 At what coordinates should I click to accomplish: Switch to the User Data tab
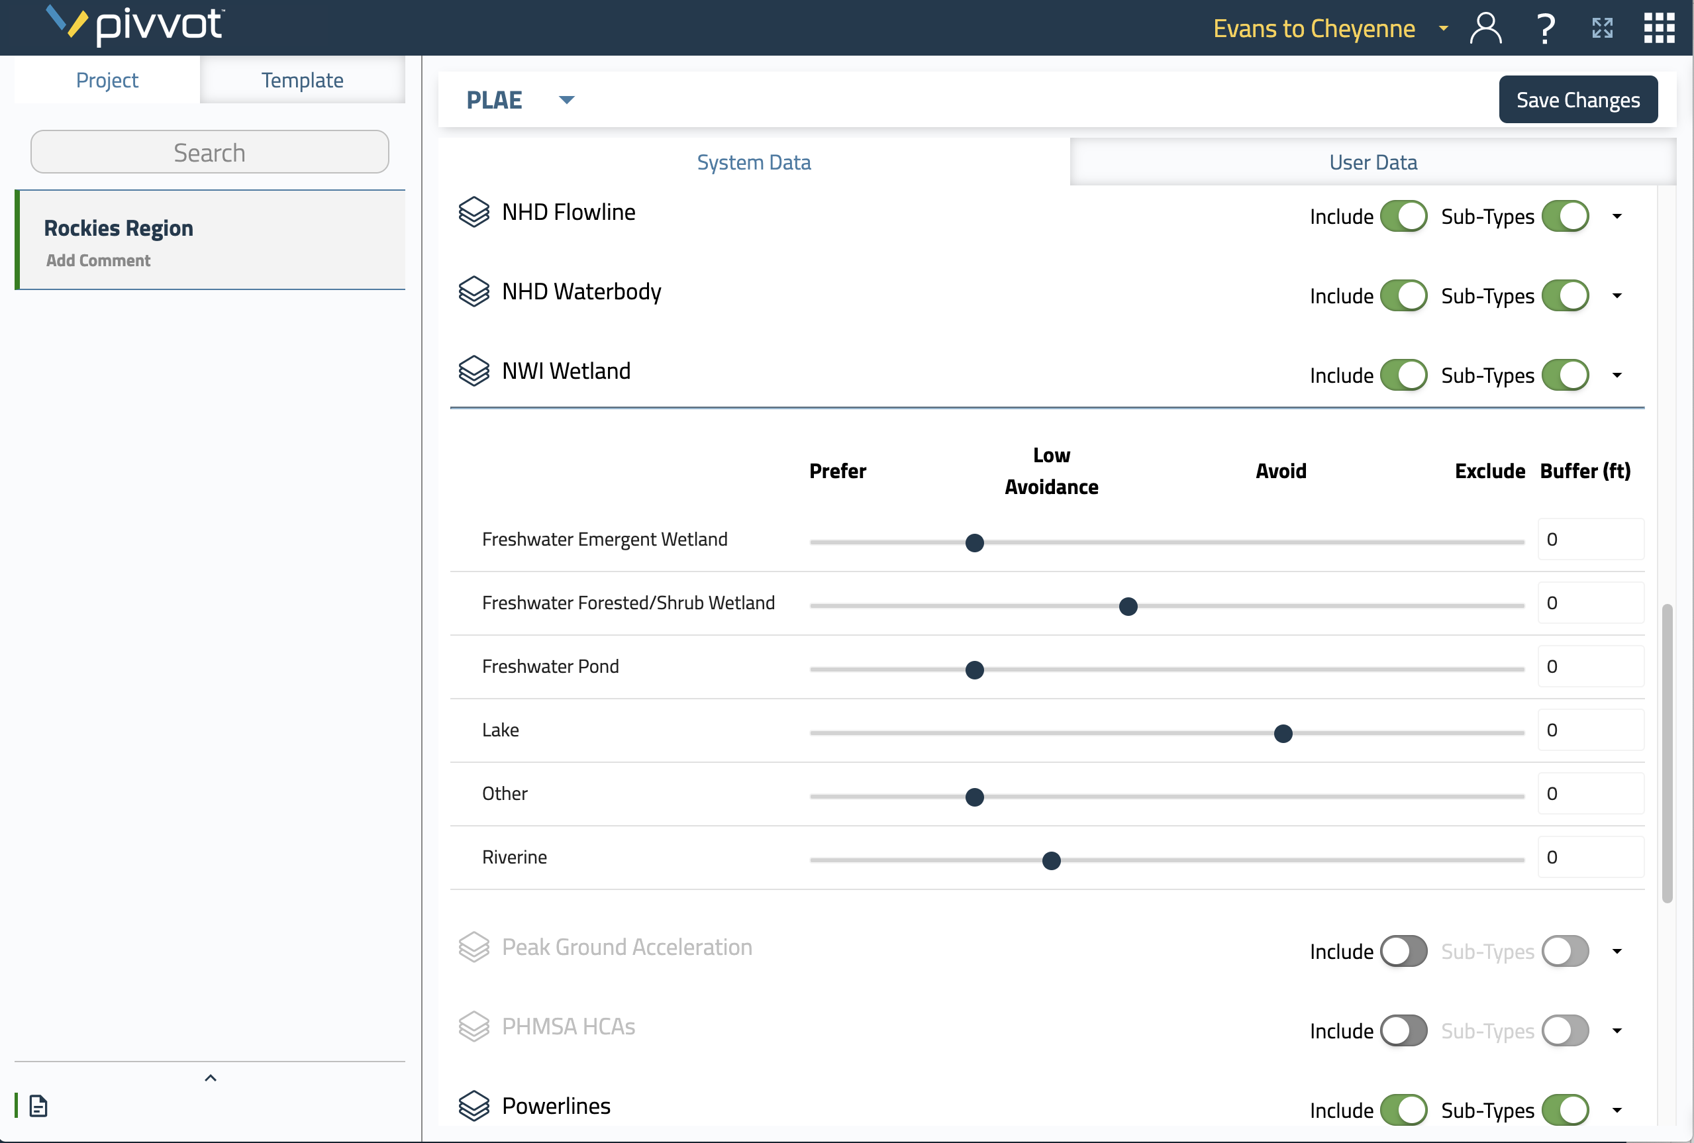(x=1373, y=162)
